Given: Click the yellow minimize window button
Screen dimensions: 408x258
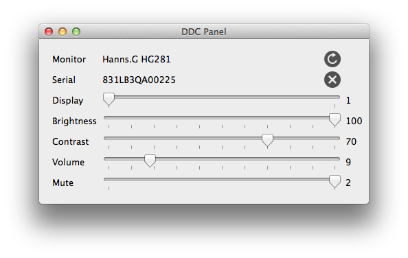Looking at the screenshot, I should 63,32.
